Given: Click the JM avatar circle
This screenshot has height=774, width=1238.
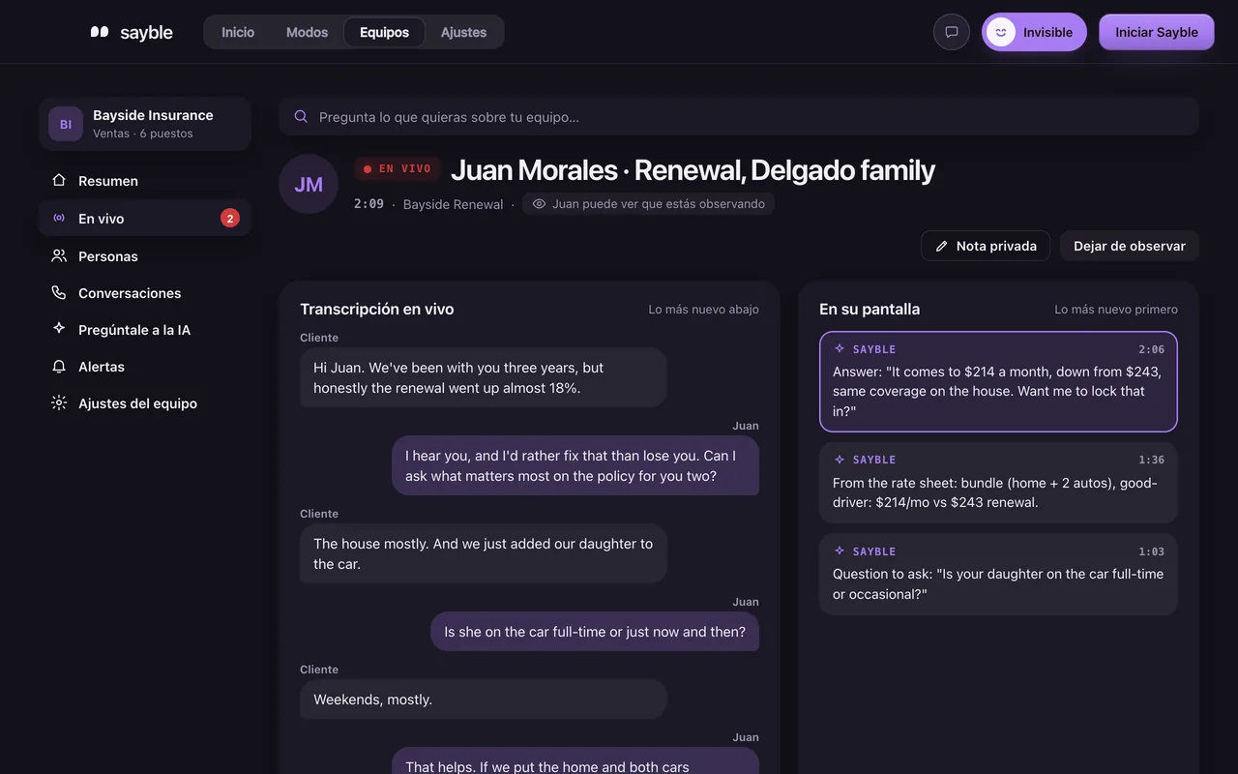Looking at the screenshot, I should [309, 184].
